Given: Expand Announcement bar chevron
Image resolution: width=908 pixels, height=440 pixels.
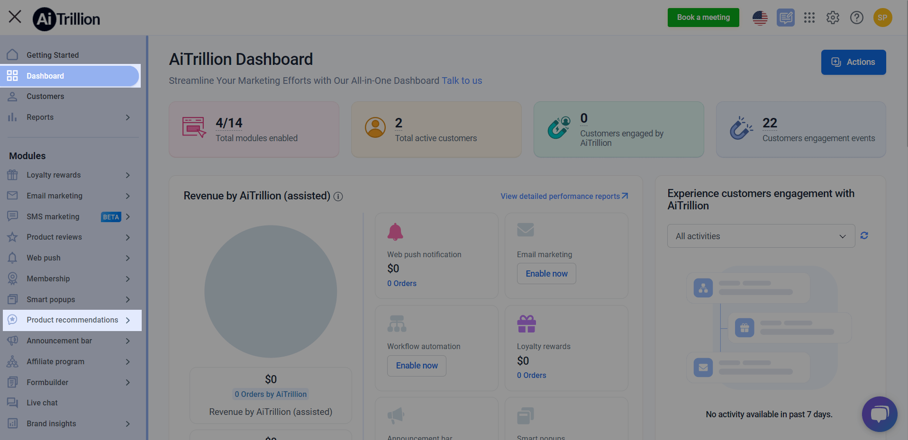Looking at the screenshot, I should click(x=128, y=341).
